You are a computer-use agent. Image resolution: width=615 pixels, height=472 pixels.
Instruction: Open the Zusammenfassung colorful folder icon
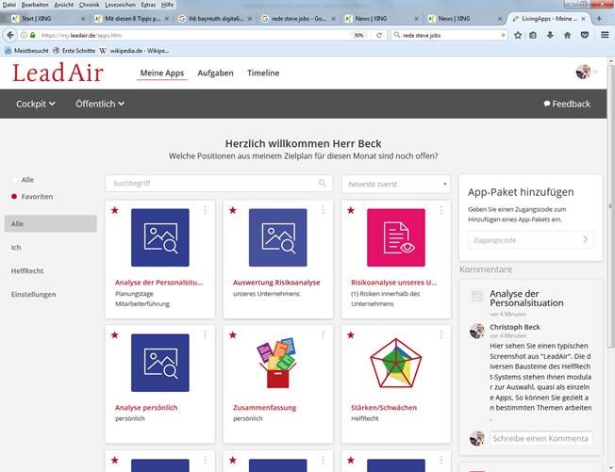(277, 363)
